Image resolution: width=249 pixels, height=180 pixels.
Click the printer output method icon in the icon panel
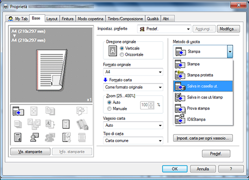tap(18, 111)
